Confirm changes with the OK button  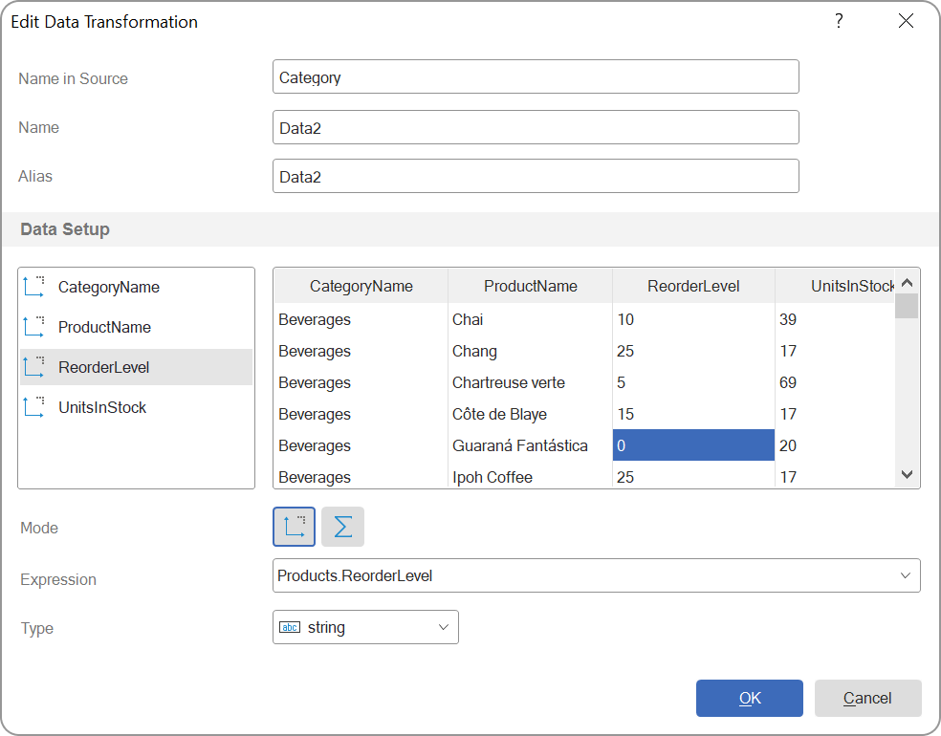pyautogui.click(x=749, y=698)
